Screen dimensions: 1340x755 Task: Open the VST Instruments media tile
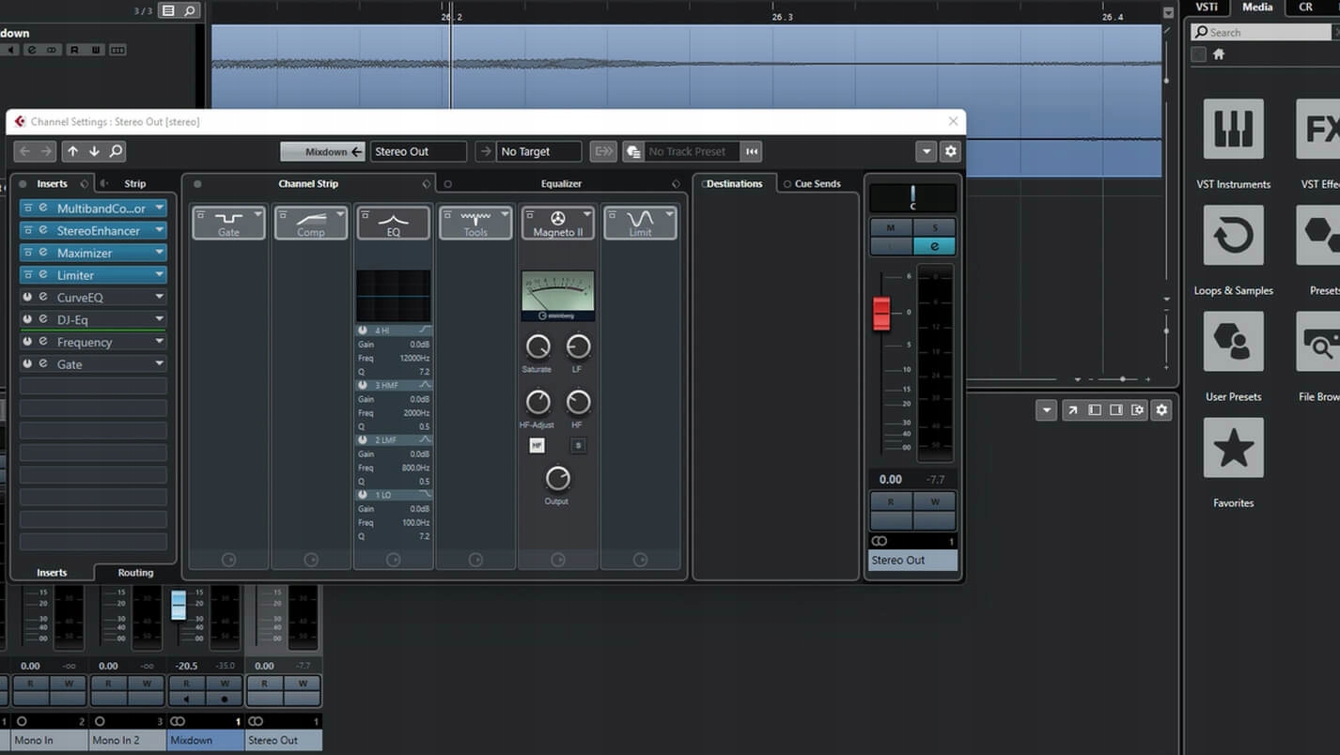(x=1233, y=130)
